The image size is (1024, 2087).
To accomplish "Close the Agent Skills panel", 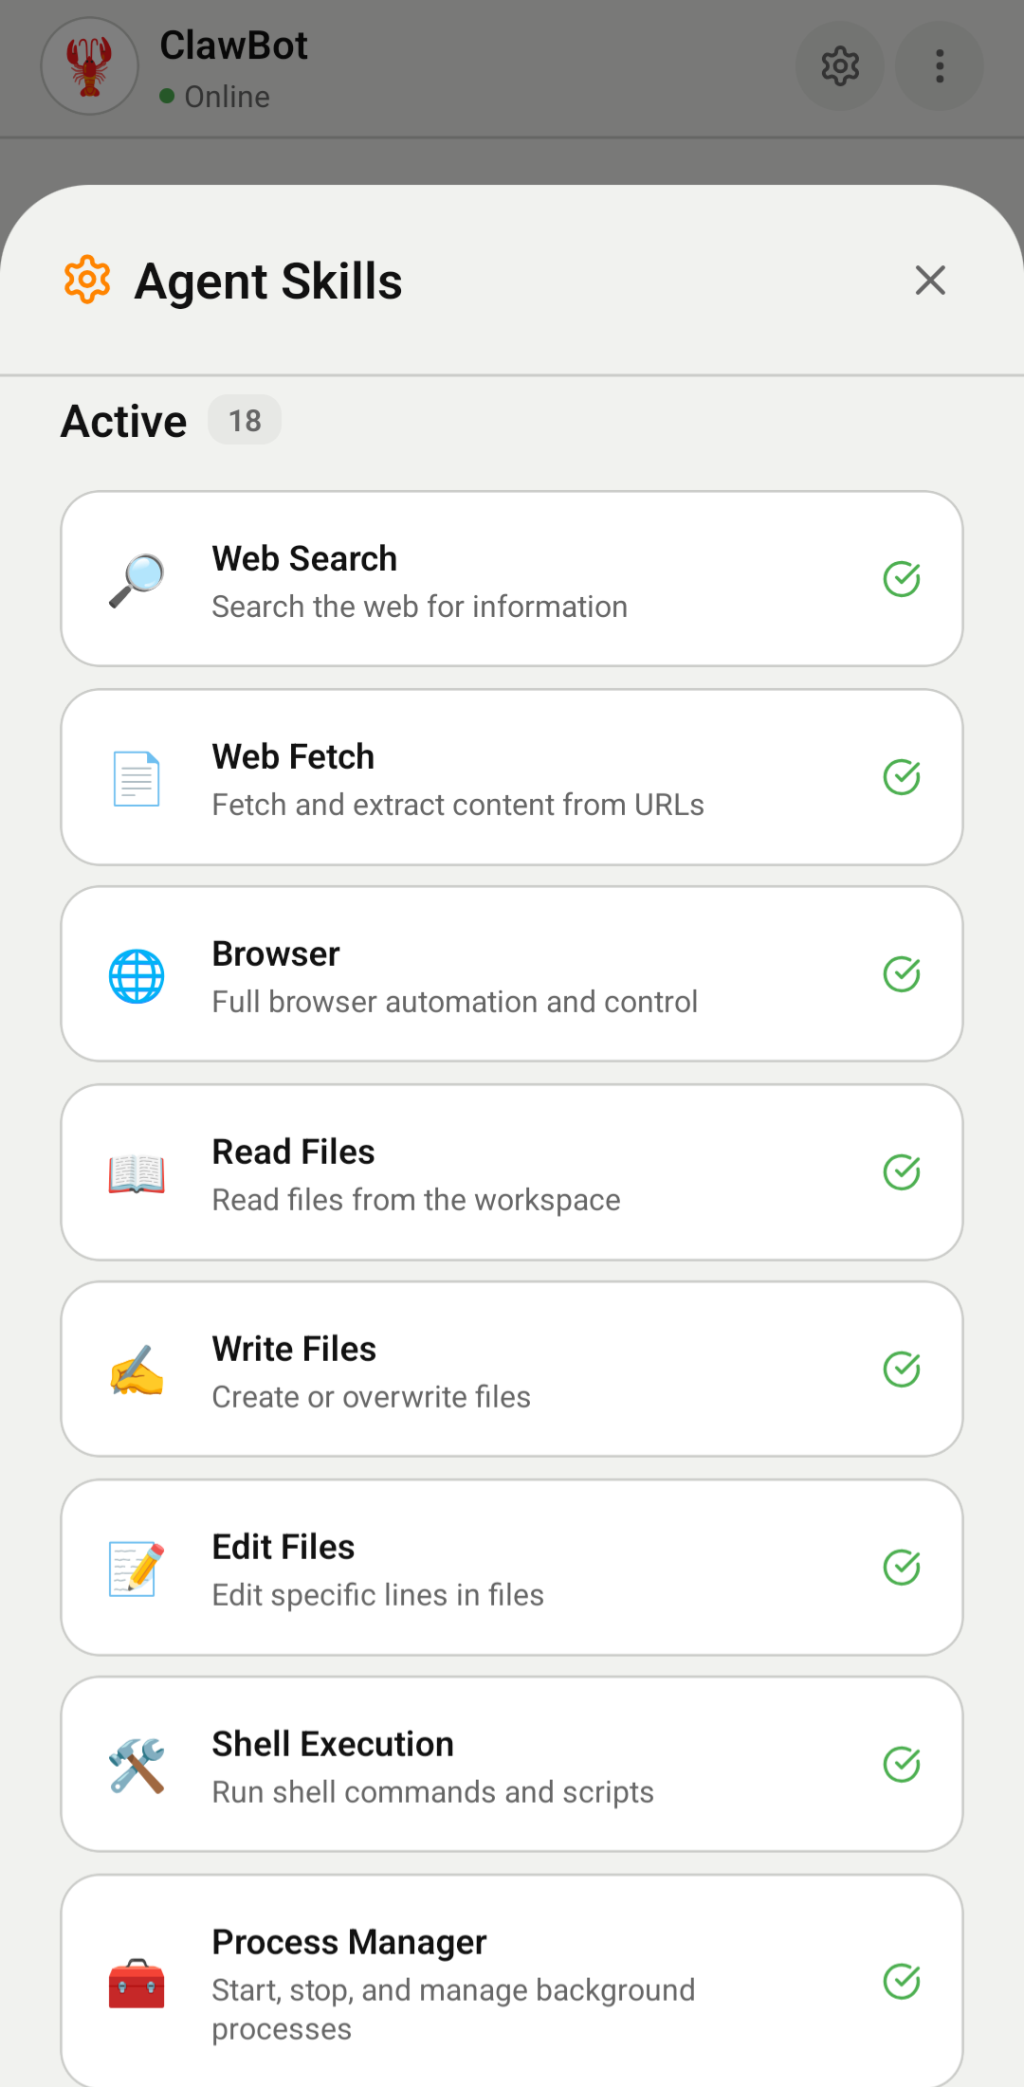I will (x=930, y=280).
